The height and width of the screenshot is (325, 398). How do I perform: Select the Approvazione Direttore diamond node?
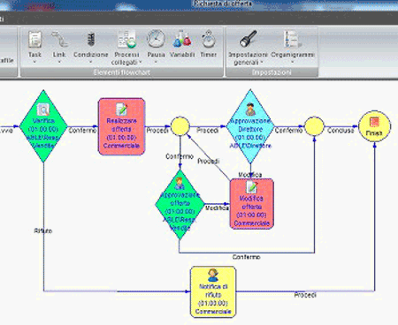(250, 126)
